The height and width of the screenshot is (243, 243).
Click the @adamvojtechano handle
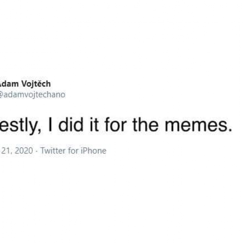pos(32,95)
